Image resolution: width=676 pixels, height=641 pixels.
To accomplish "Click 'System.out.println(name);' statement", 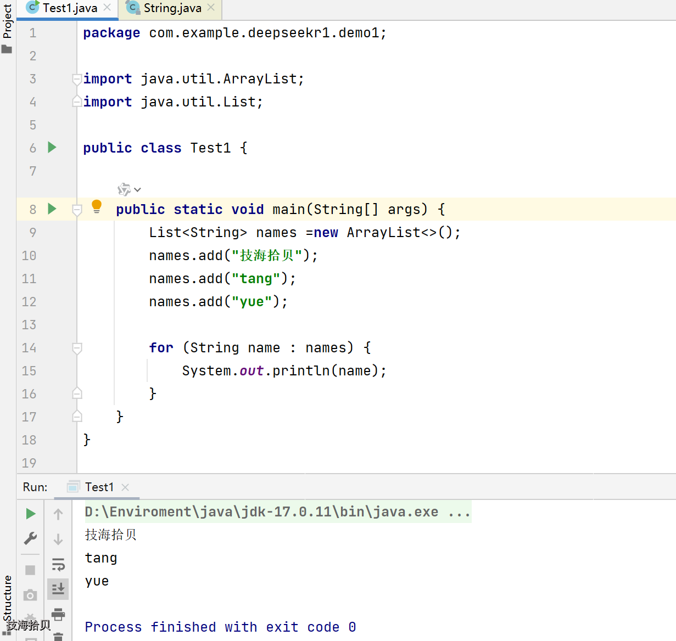I will click(284, 371).
